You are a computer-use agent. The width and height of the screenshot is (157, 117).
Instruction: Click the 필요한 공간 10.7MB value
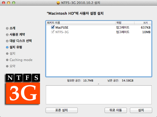coord(88,81)
